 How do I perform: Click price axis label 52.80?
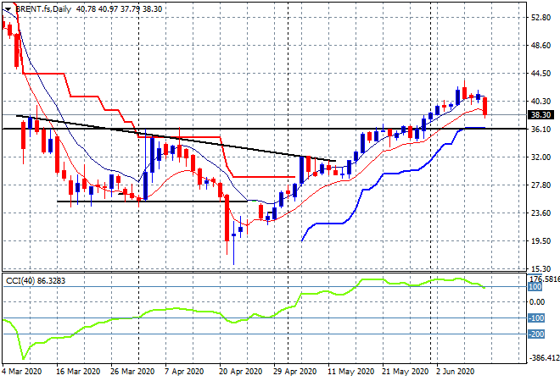(x=540, y=18)
